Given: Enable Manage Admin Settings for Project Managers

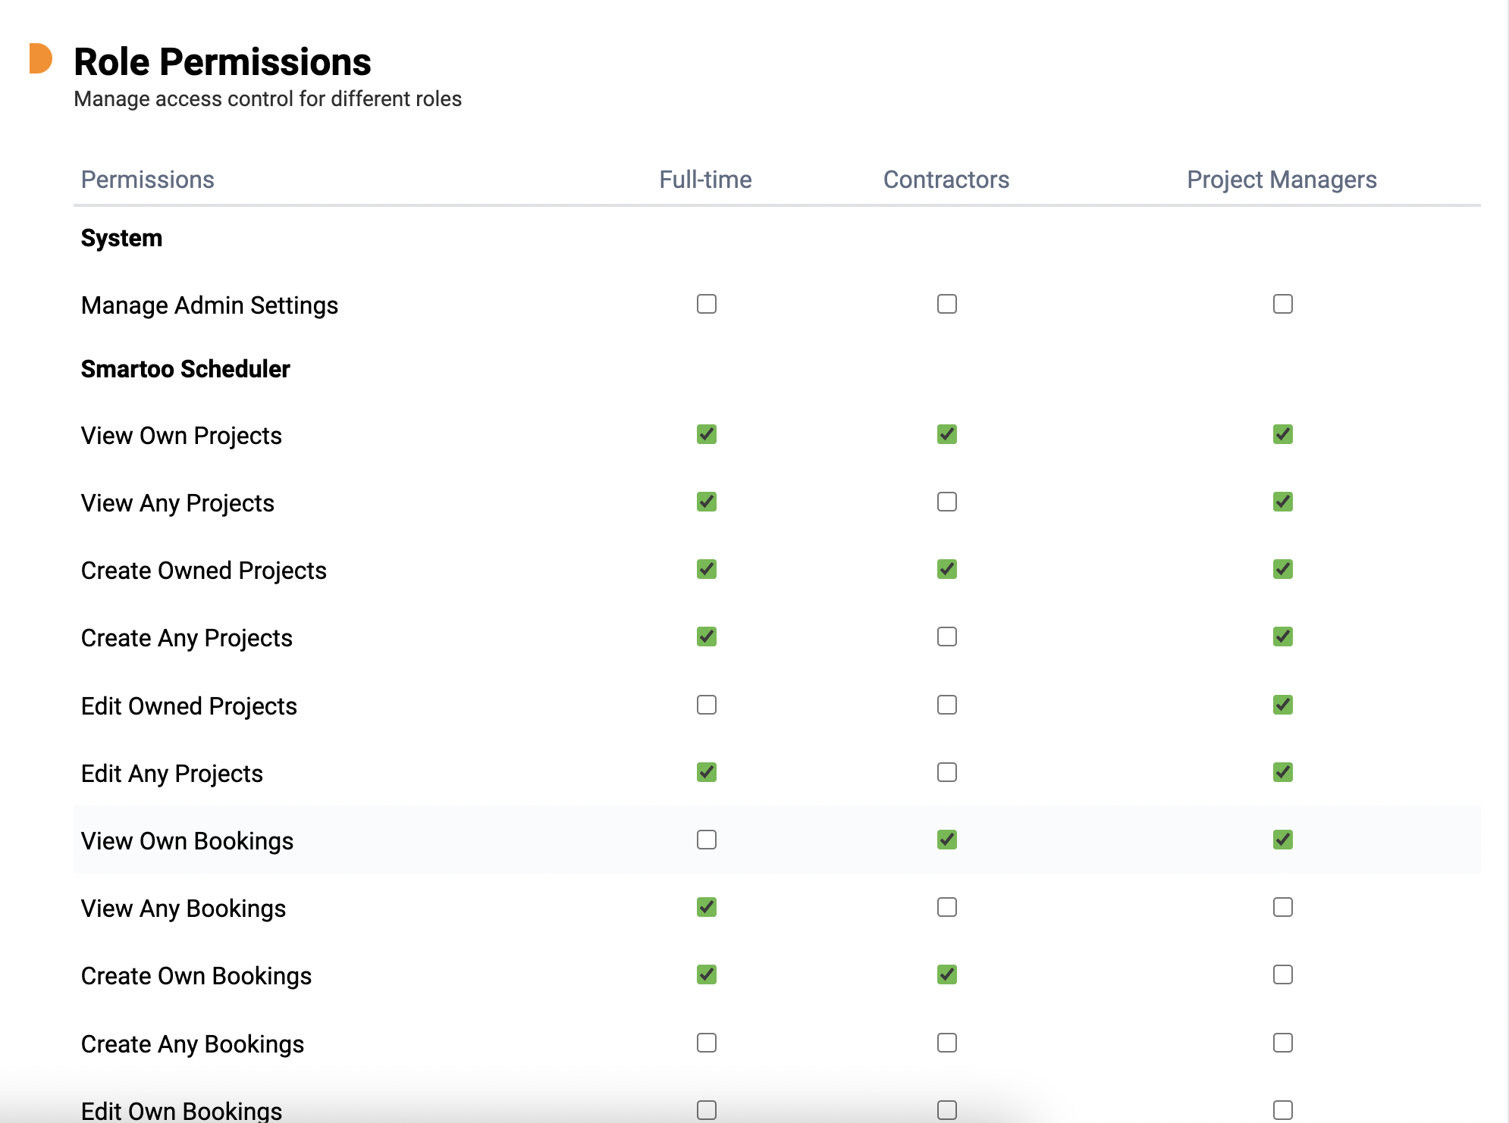Looking at the screenshot, I should 1282,303.
